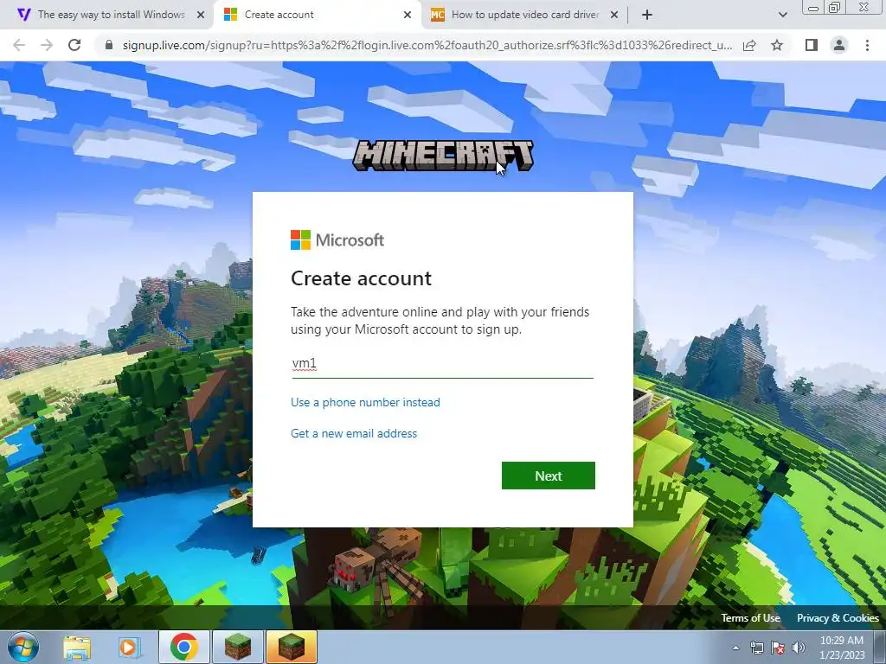Viewport: 886px width, 664px height.
Task: Bookmark this page with the star icon
Action: [777, 45]
